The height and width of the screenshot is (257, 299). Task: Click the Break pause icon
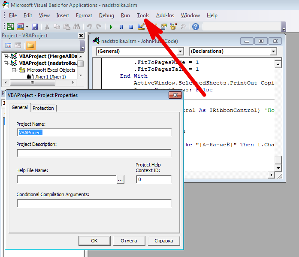[x=121, y=27]
